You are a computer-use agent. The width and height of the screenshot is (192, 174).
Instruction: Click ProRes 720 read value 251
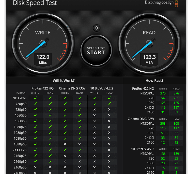(176, 98)
